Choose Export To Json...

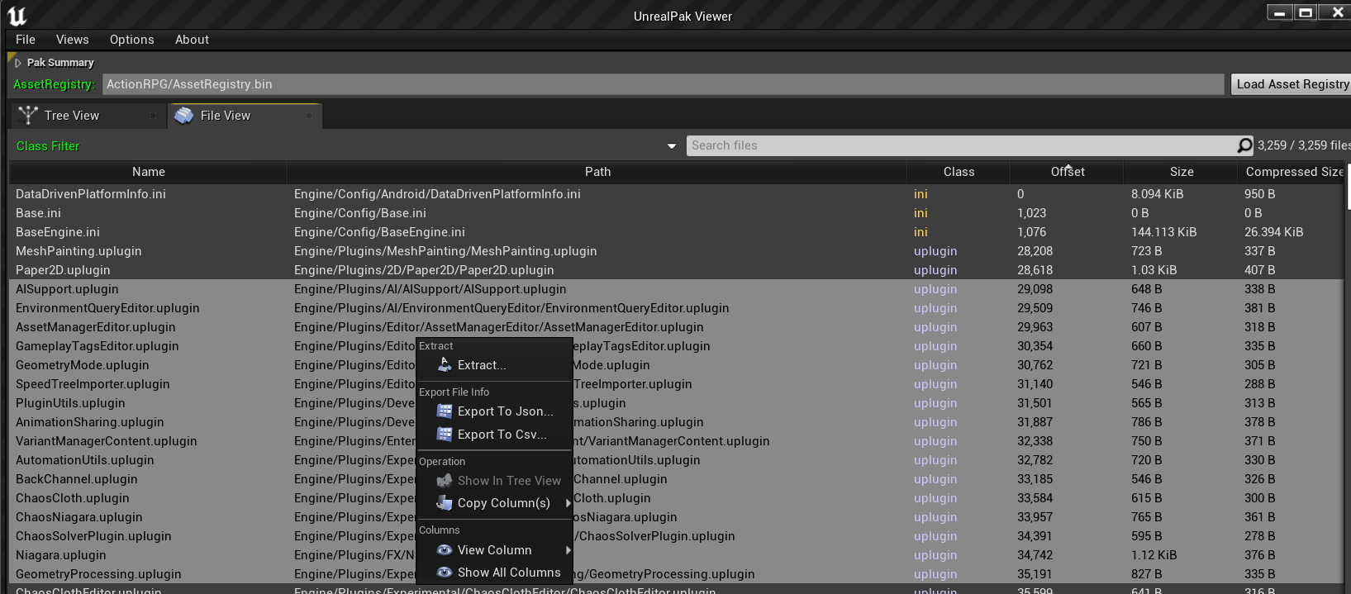coord(494,411)
